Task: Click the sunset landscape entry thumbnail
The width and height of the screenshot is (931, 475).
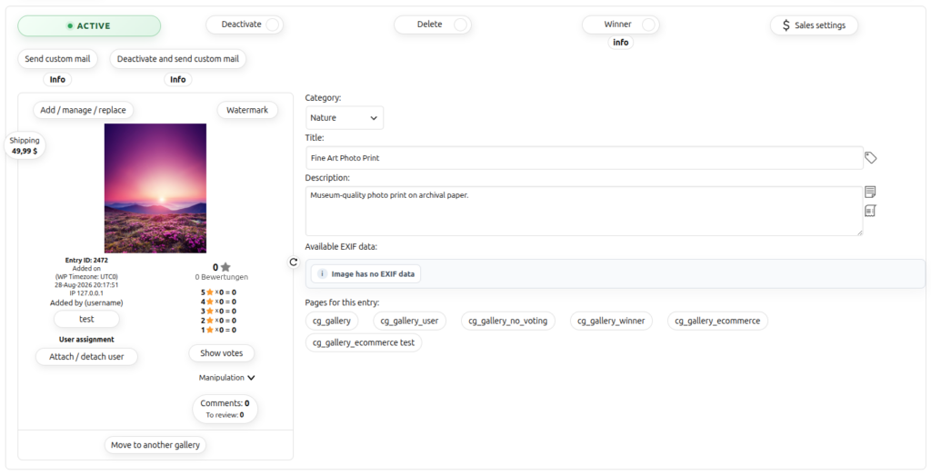Action: (155, 188)
